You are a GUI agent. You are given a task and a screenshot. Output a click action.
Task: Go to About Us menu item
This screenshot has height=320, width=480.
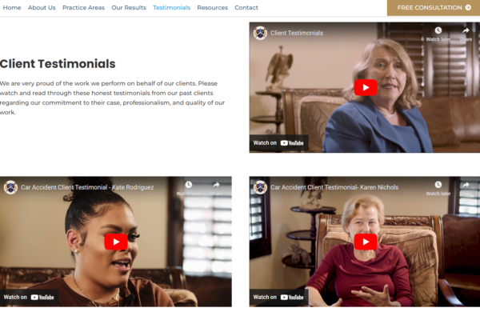pos(42,8)
